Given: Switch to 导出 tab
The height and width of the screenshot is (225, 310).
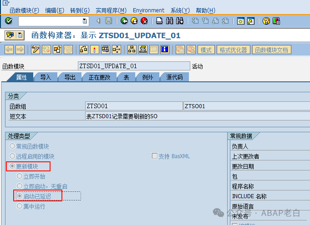Looking at the screenshot, I should coord(70,77).
